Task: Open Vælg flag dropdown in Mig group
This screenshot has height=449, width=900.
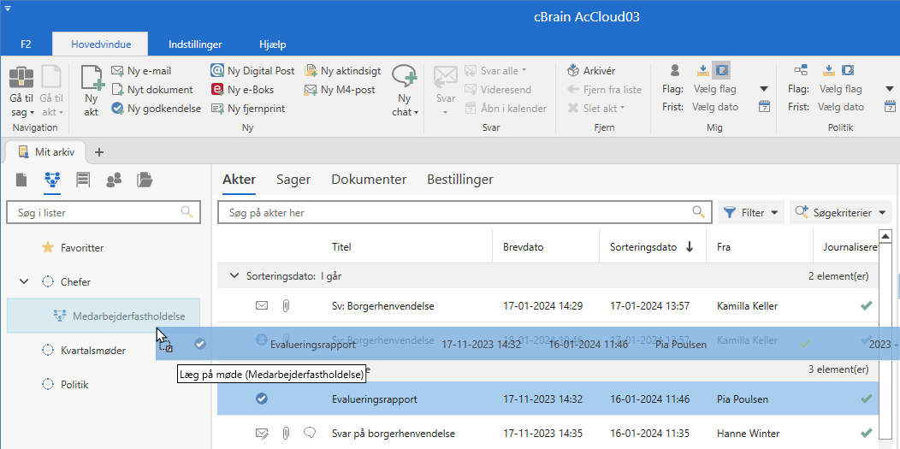Action: (x=764, y=89)
